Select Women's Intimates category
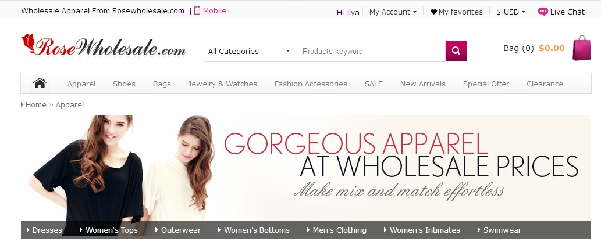Viewport: 601px width, 242px height. point(425,230)
